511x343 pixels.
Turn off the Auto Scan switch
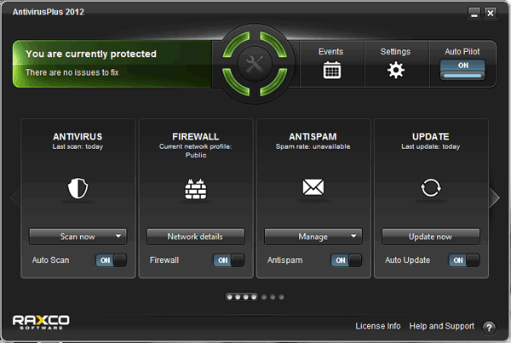pos(111,260)
